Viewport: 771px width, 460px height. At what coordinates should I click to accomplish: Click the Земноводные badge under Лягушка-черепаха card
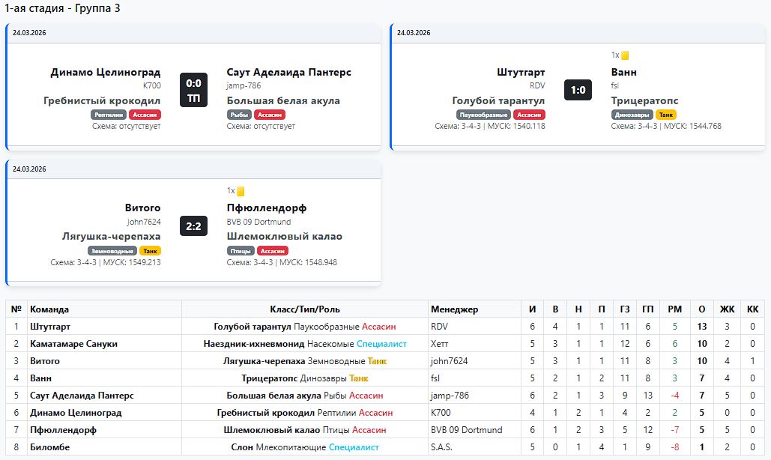(112, 251)
